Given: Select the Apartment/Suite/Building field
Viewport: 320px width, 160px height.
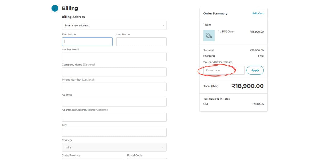Looking at the screenshot, I should click(114, 117).
